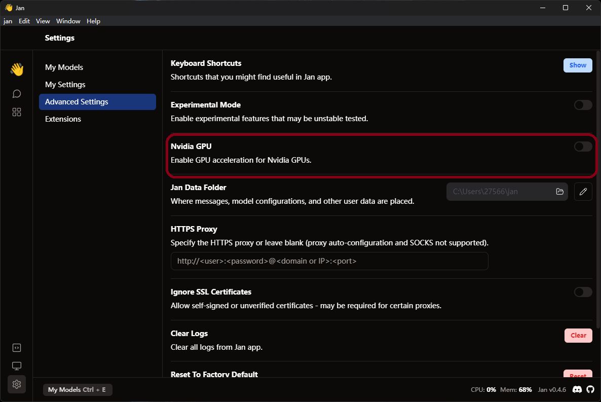This screenshot has width=601, height=402.
Task: Open the Local API Server icon
Action: click(x=17, y=348)
